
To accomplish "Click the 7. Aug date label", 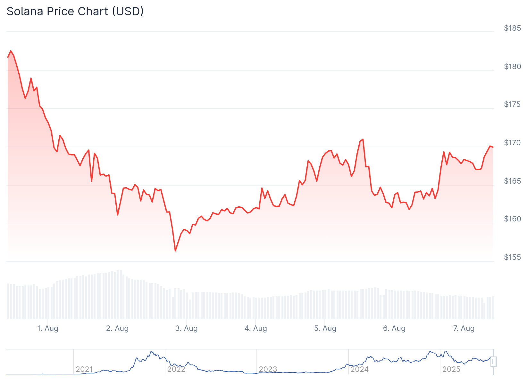I will point(464,328).
